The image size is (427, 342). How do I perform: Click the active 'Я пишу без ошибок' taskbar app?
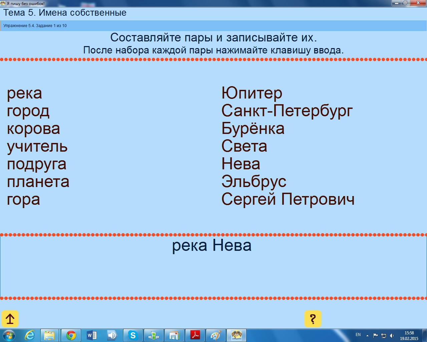pyautogui.click(x=236, y=335)
